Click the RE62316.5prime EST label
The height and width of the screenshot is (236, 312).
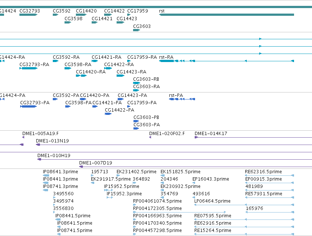coord(264,172)
